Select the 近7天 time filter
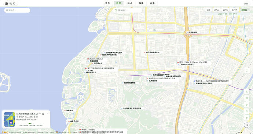 pyautogui.click(x=225, y=10)
